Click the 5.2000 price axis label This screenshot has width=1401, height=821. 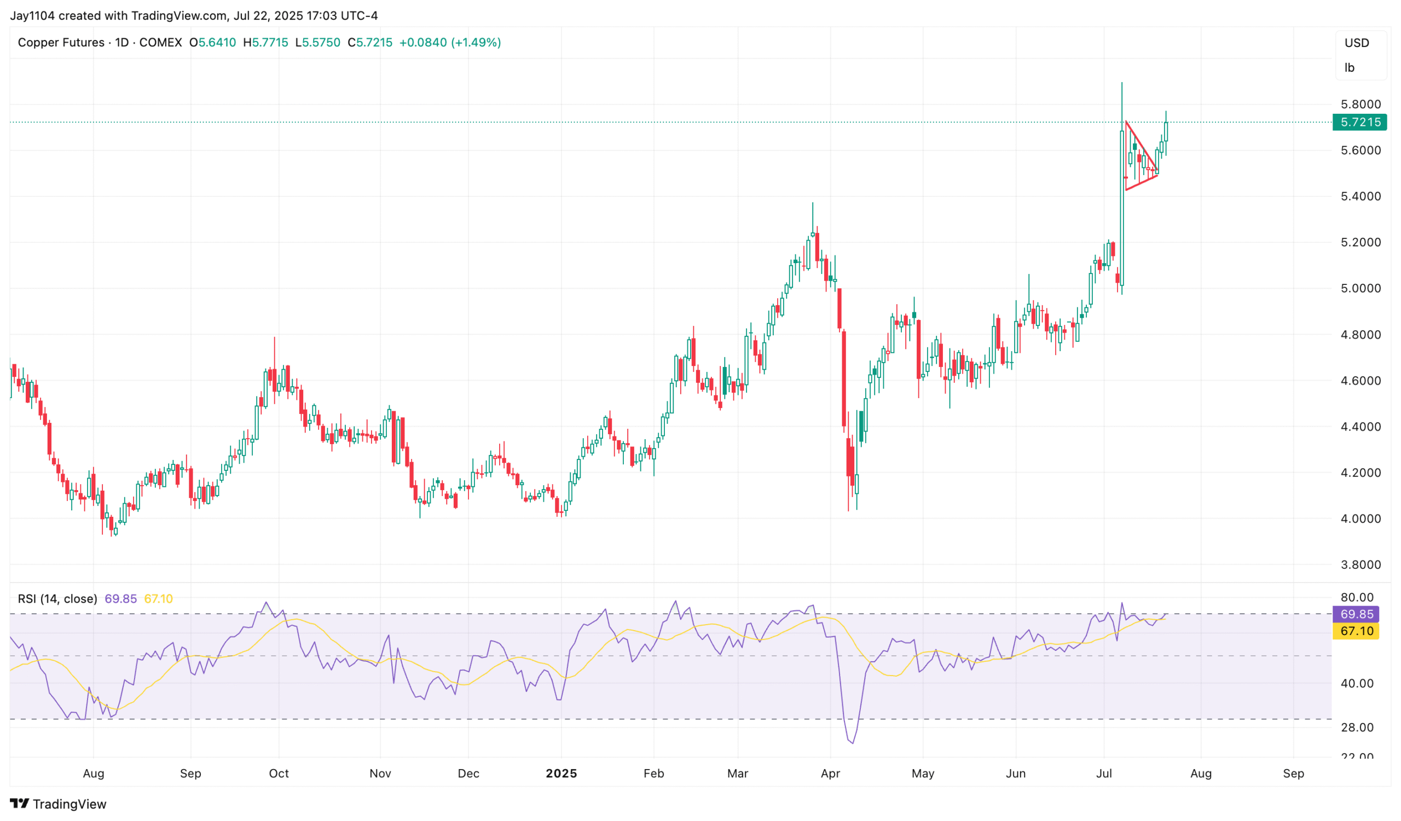pos(1361,242)
